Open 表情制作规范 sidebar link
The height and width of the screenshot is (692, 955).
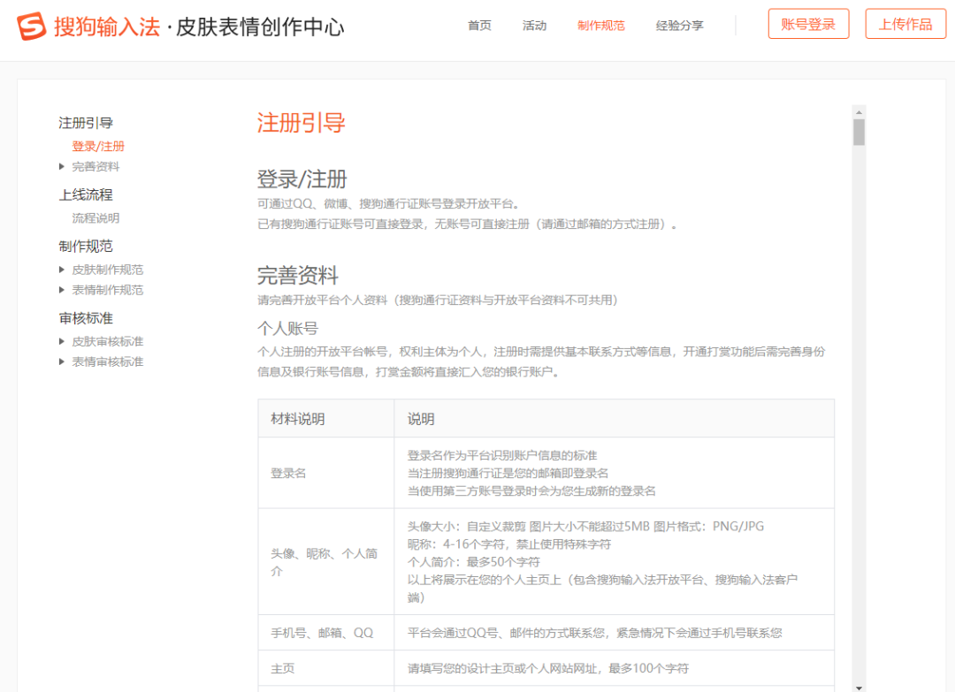tap(108, 290)
